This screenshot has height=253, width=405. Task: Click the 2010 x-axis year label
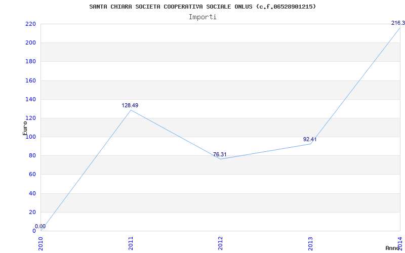(x=41, y=243)
